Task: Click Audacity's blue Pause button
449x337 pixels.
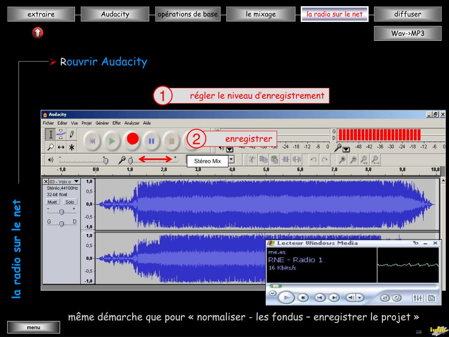Action: coord(151,141)
